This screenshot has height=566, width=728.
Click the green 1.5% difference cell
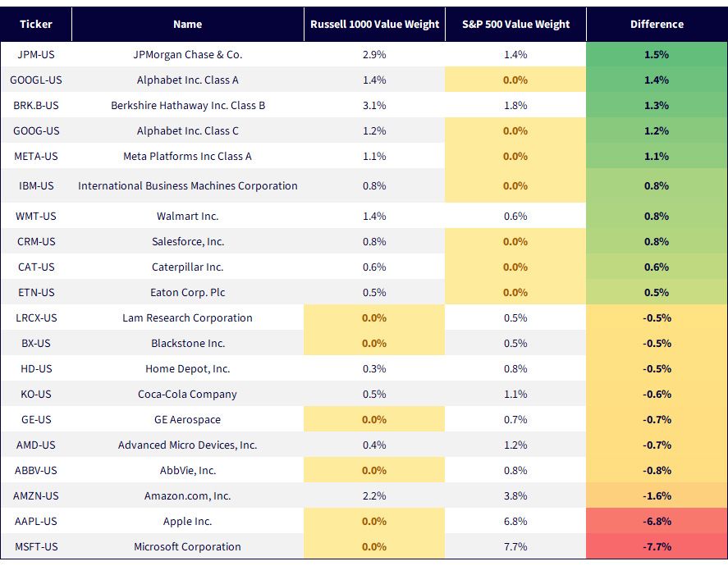pos(657,54)
